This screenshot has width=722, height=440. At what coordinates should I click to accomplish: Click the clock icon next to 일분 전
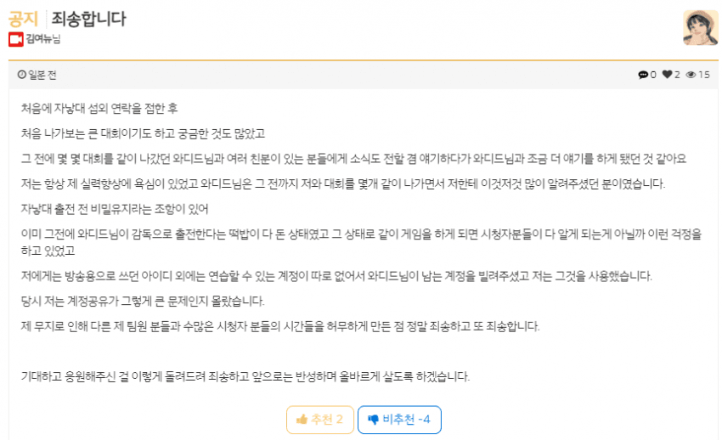21,75
